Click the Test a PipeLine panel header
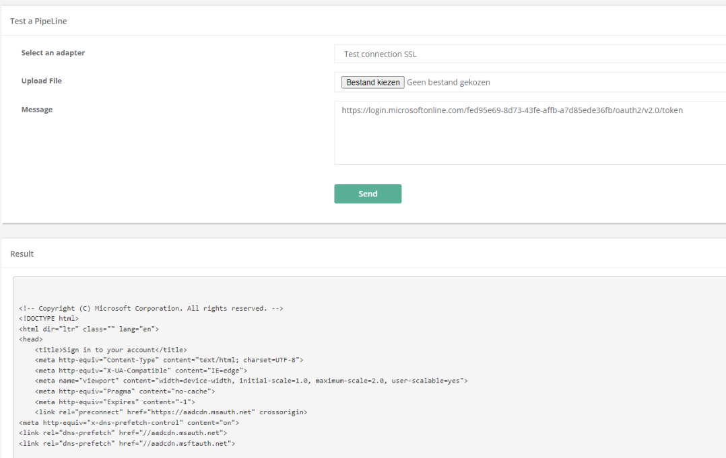Screen dimensions: 726x458 [38, 21]
